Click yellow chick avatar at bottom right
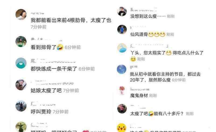The height and width of the screenshot is (132, 216). point(122,128)
